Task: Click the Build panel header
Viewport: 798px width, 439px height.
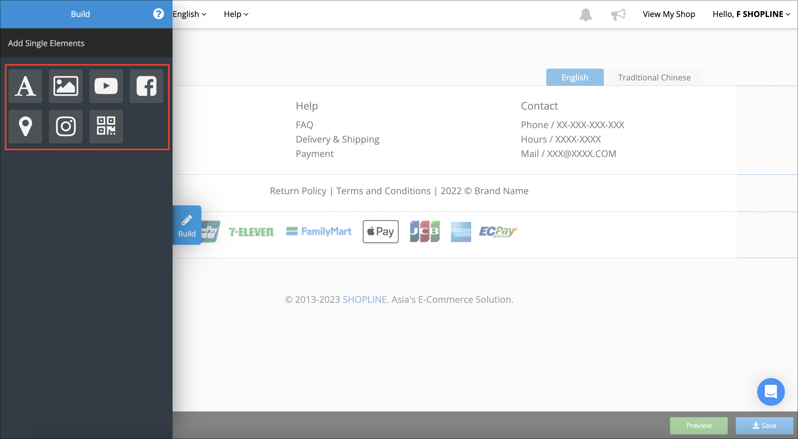Action: click(80, 14)
